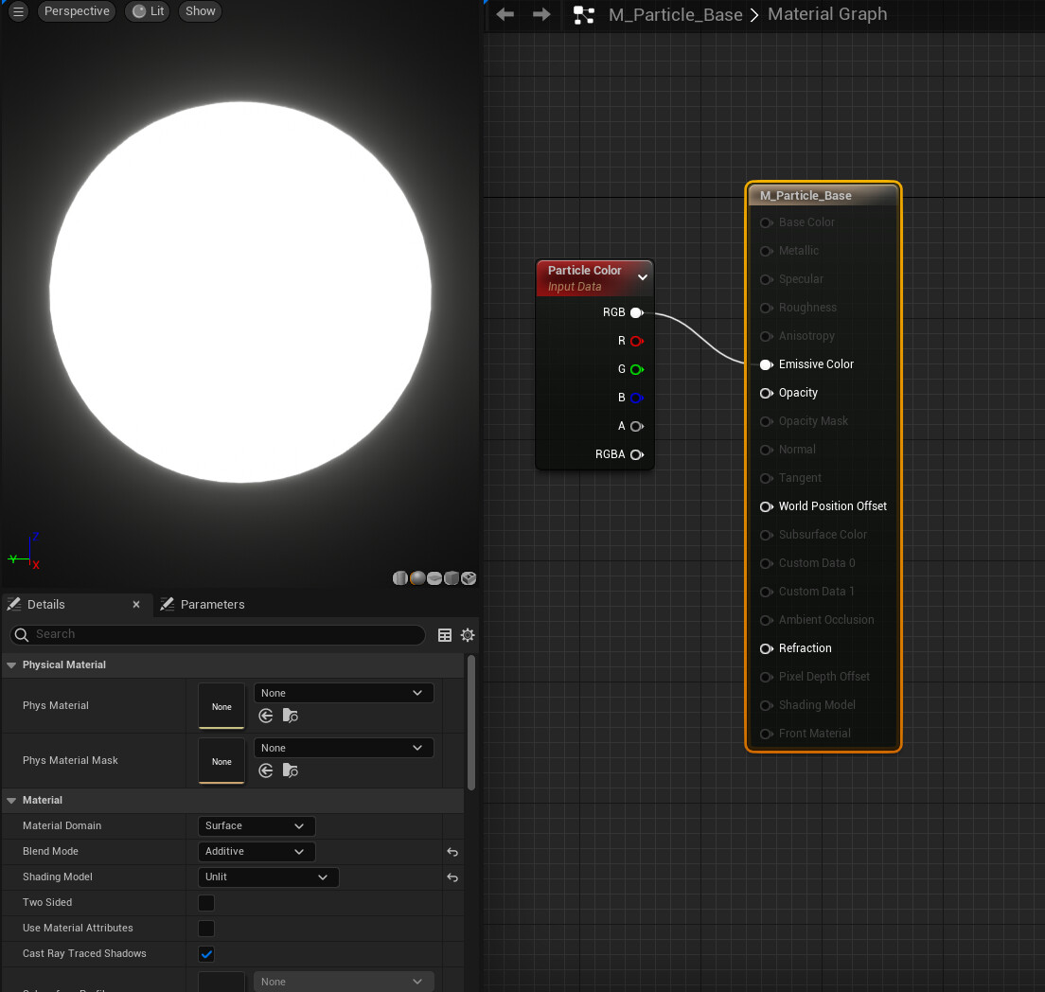
Task: Open Details panel settings gear
Action: [467, 635]
